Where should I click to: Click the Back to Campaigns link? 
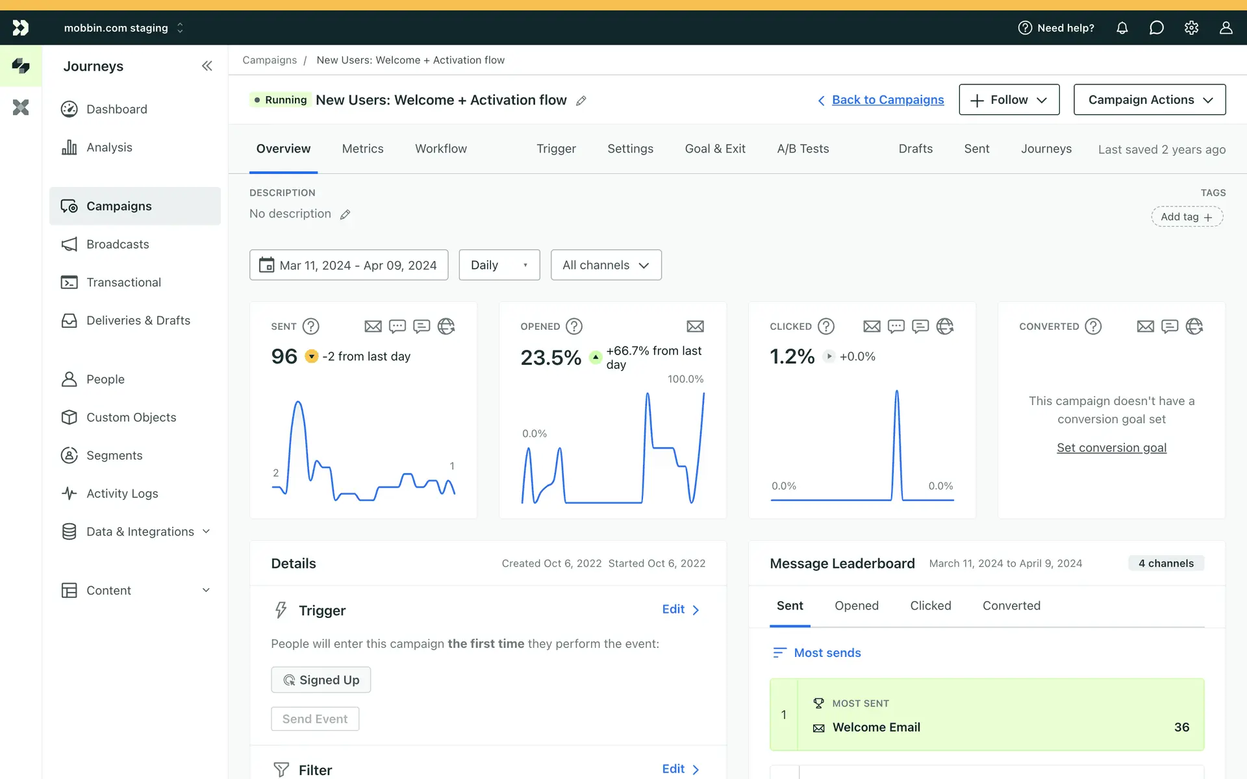pyautogui.click(x=887, y=100)
